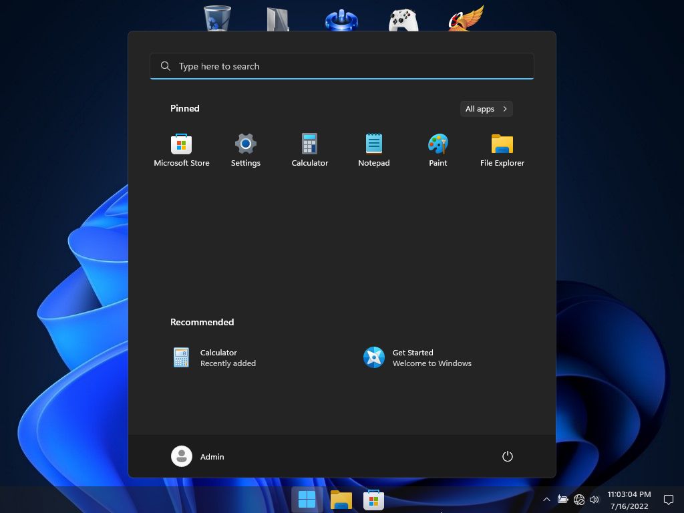Expand the All apps list
The width and height of the screenshot is (684, 513).
[486, 109]
